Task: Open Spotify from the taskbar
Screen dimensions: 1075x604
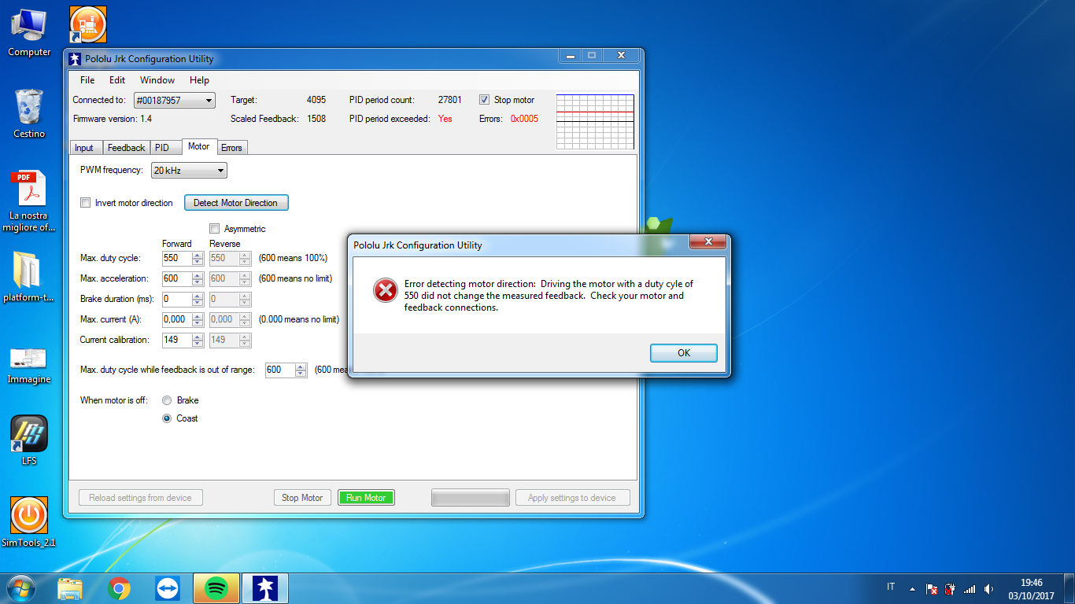Action: pos(216,588)
